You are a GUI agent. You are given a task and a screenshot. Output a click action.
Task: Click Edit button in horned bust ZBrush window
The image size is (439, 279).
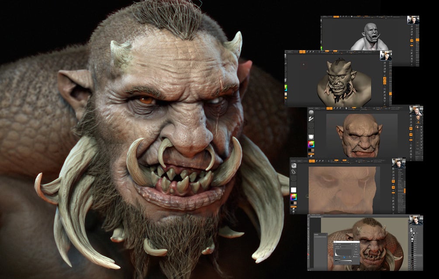(301, 52)
